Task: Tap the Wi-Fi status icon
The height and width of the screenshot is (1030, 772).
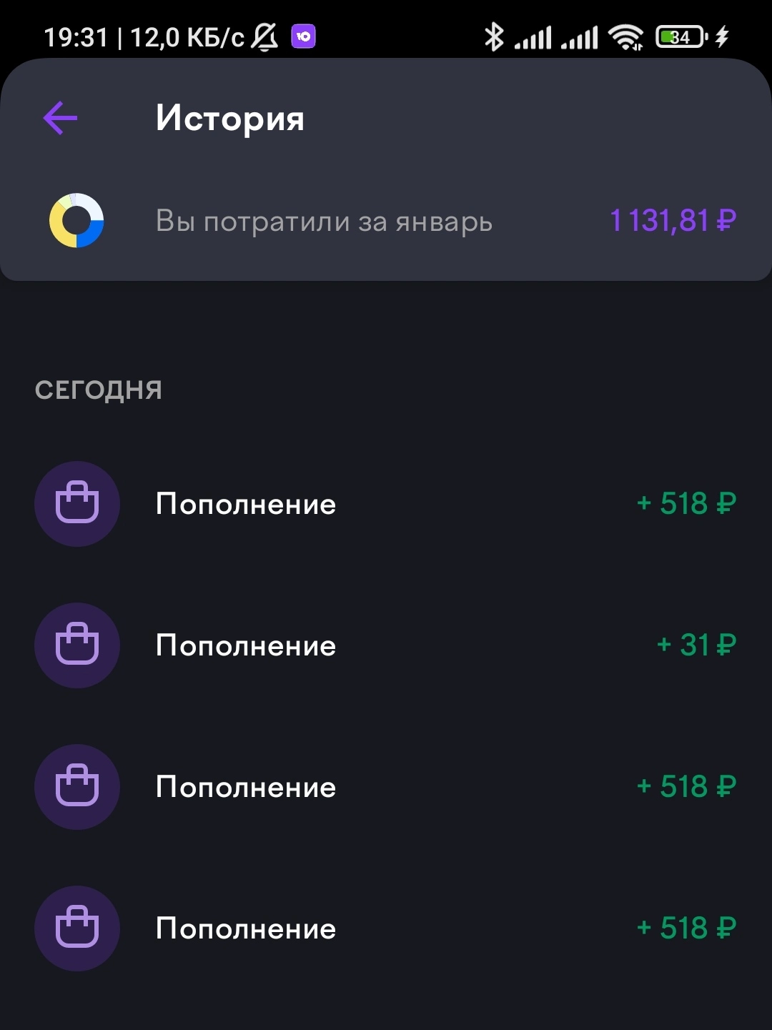Action: [x=625, y=36]
